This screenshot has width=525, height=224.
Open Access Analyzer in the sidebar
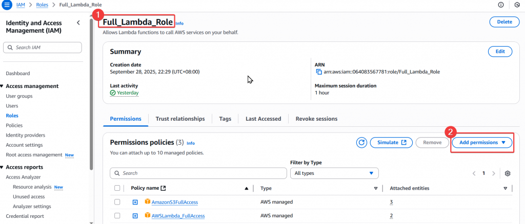coord(23,177)
